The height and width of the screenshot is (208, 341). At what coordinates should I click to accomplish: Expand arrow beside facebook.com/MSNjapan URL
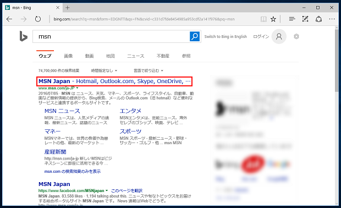107,190
